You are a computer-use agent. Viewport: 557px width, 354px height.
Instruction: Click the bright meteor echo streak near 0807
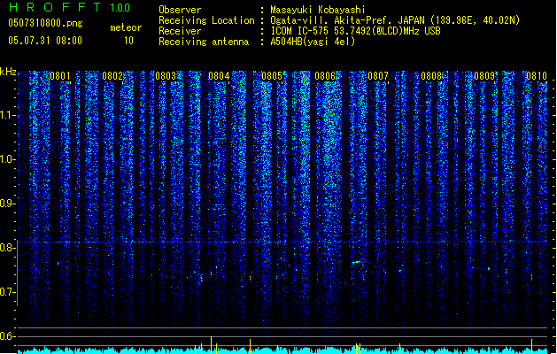[356, 263]
